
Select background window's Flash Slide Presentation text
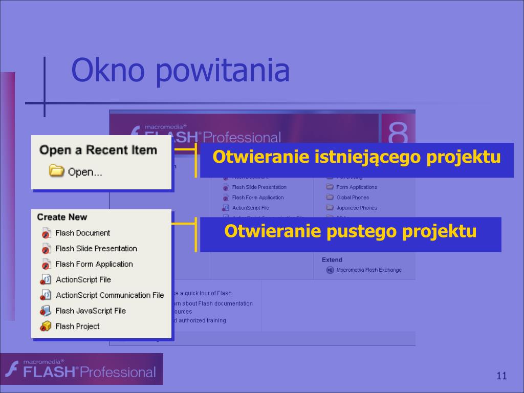tap(259, 187)
